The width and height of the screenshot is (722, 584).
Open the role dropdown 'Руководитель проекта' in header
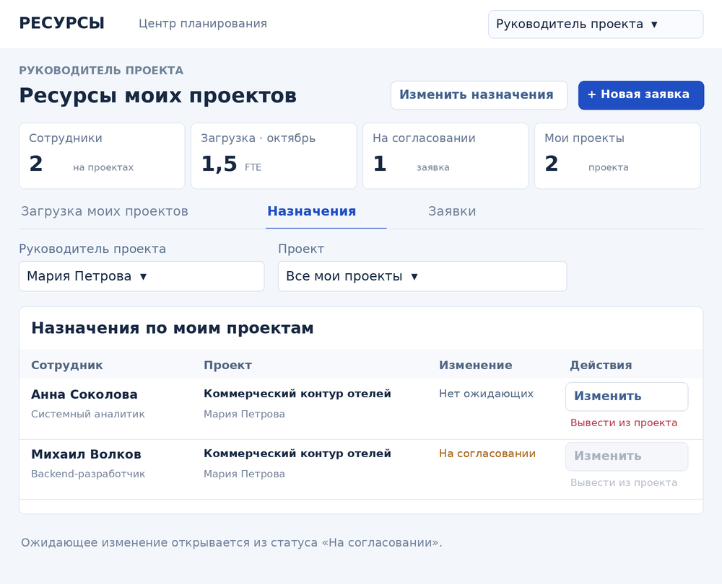(596, 25)
